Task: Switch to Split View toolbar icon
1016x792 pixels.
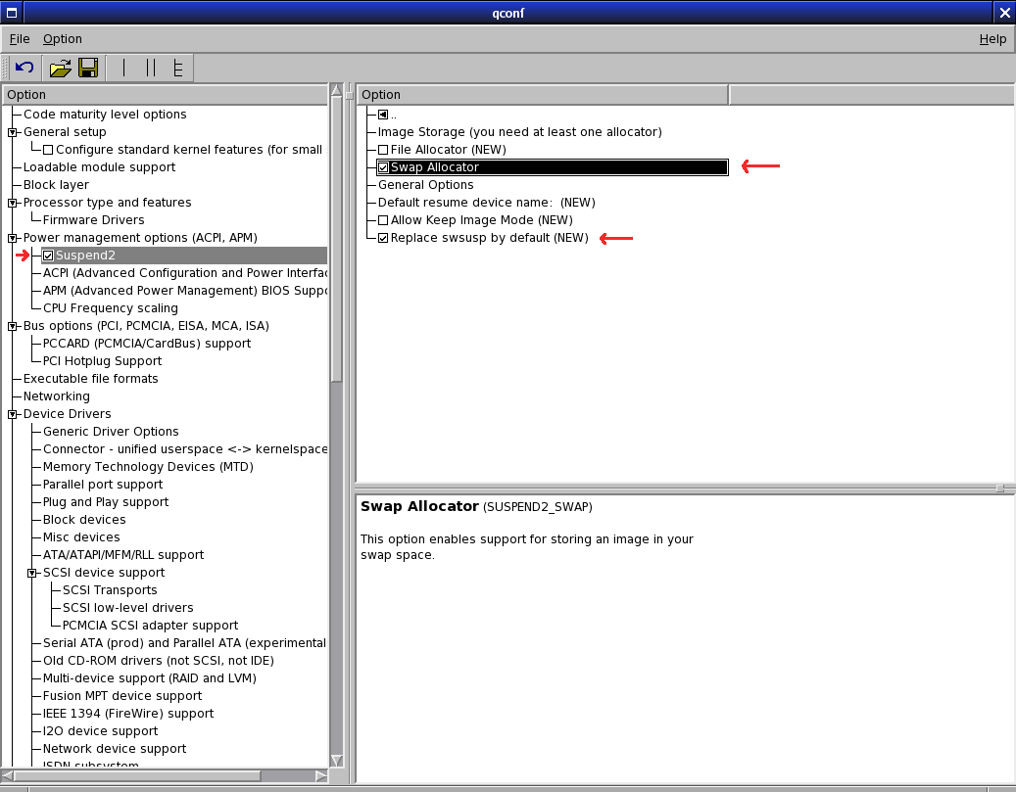Action: (150, 68)
